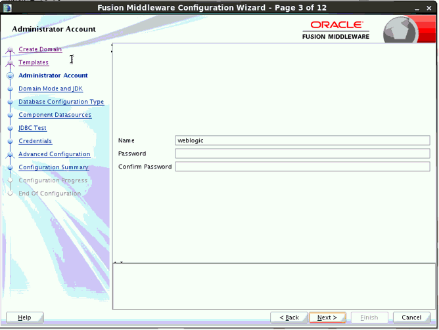
Task: Click the step marker beside Advanced Configuration
Action: click(10, 155)
